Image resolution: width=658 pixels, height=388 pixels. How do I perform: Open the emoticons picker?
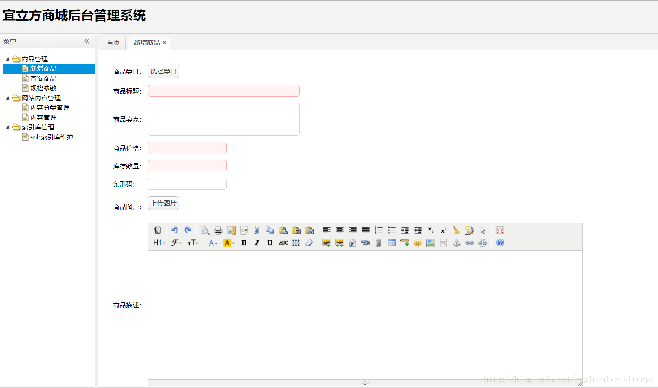pos(417,243)
